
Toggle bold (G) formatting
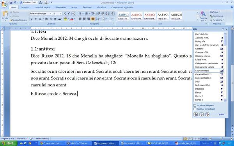(32, 19)
